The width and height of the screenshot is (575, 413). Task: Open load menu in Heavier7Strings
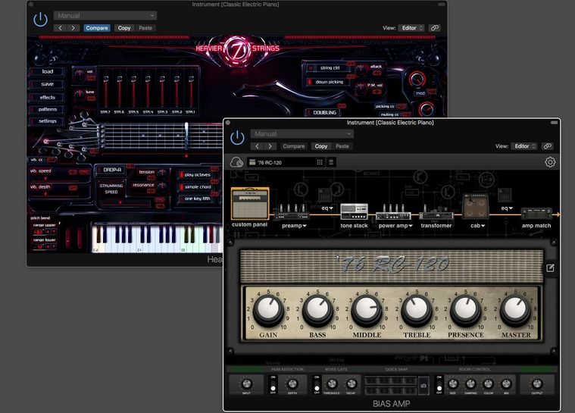[x=47, y=71]
